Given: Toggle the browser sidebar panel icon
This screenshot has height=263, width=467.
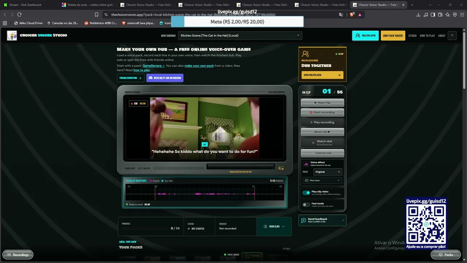Looking at the screenshot, I should pos(433,15).
